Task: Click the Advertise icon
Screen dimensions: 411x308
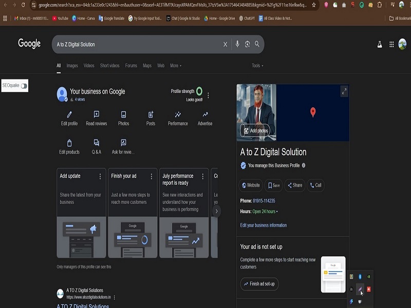Action: click(x=205, y=115)
